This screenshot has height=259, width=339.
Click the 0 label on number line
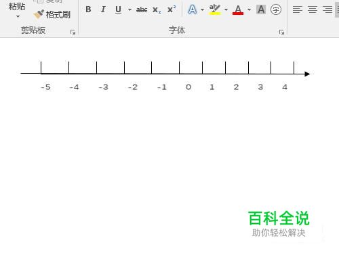[188, 87]
